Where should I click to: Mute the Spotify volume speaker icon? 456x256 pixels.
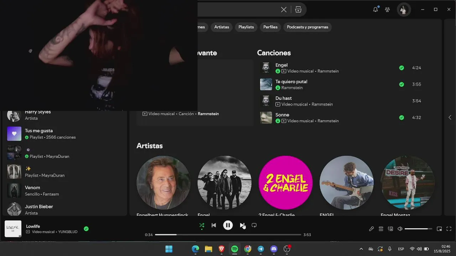click(x=400, y=229)
